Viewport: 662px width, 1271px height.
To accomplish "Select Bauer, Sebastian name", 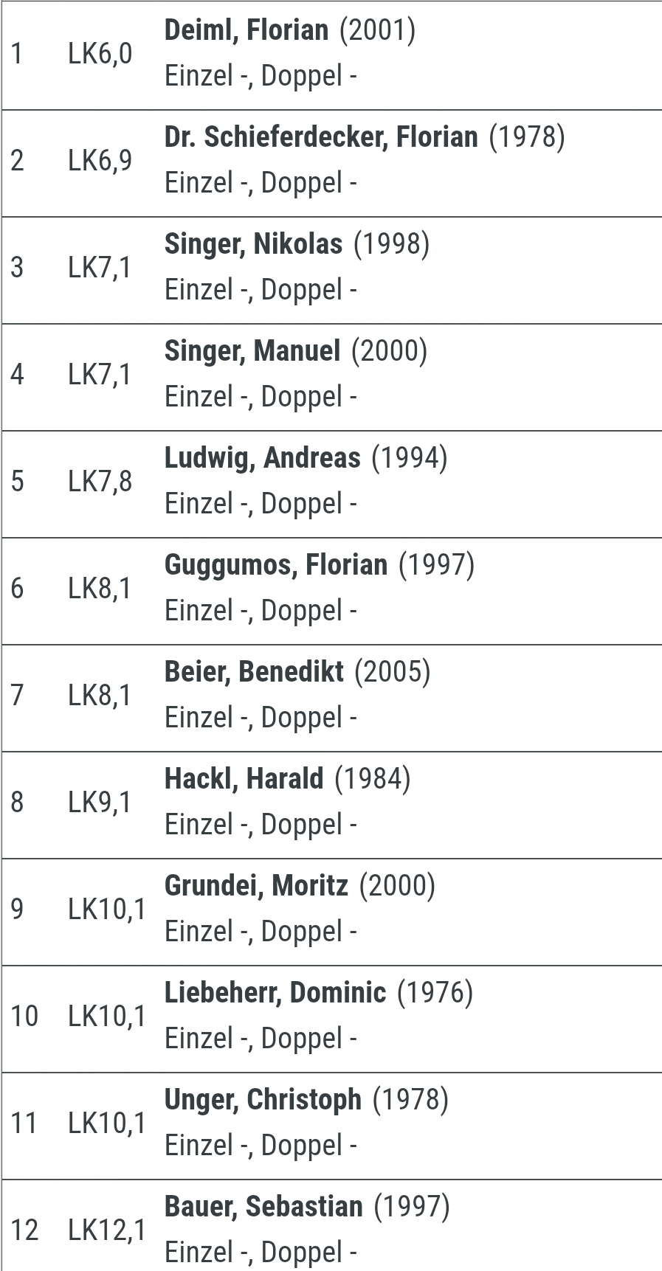I will (263, 1207).
